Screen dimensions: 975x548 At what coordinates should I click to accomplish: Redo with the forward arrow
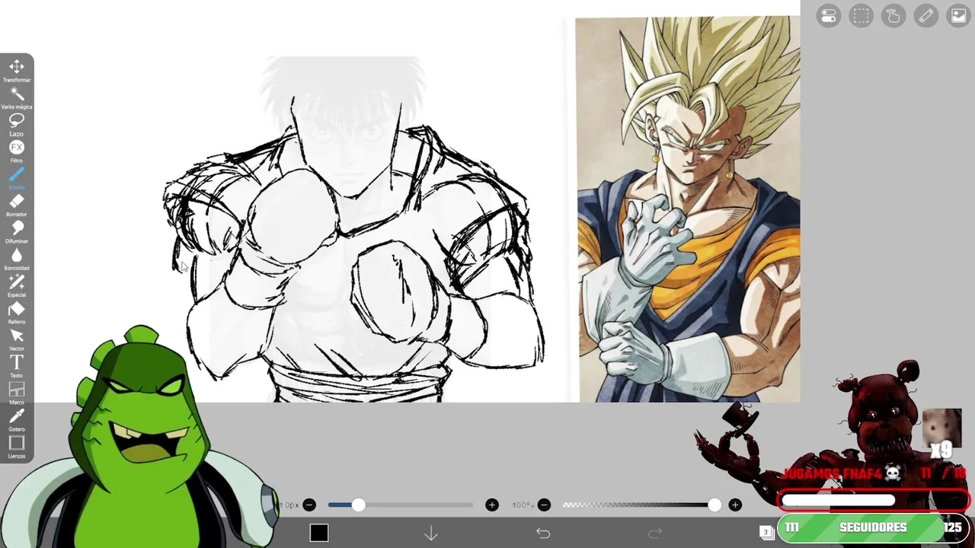(x=655, y=533)
